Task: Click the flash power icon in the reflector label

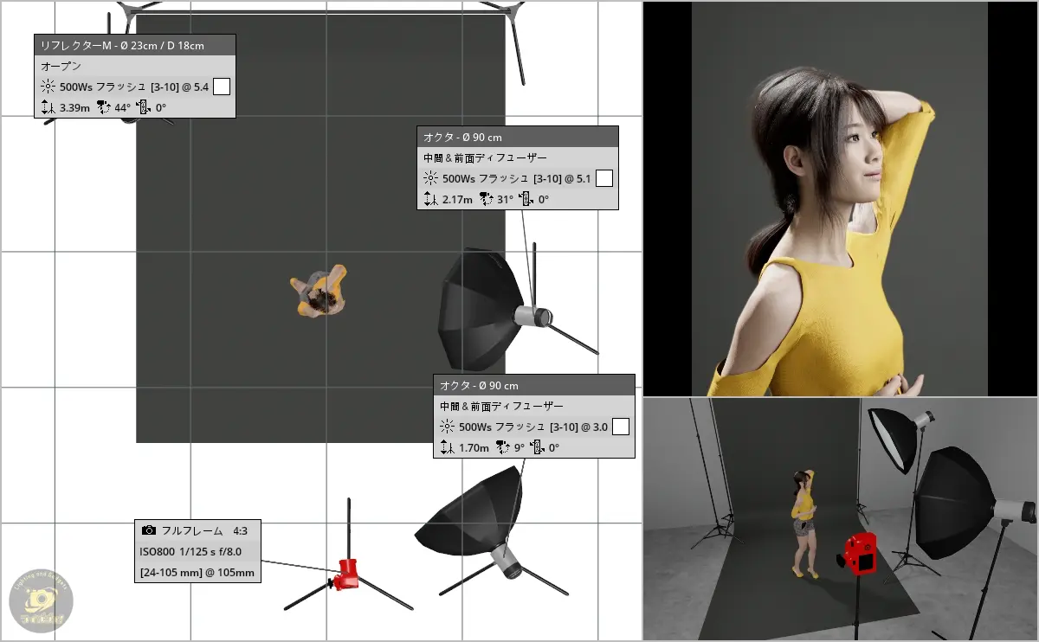Action: 48,87
